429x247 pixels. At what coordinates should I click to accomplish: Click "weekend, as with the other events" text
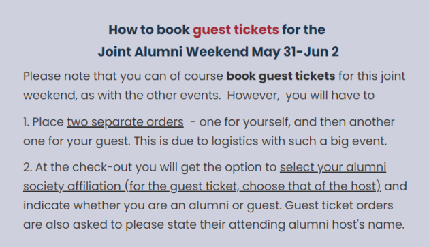click(x=122, y=96)
